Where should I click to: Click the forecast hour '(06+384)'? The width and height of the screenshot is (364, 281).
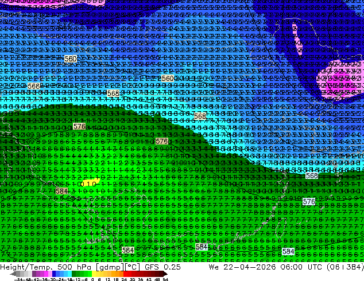[x=346, y=267]
